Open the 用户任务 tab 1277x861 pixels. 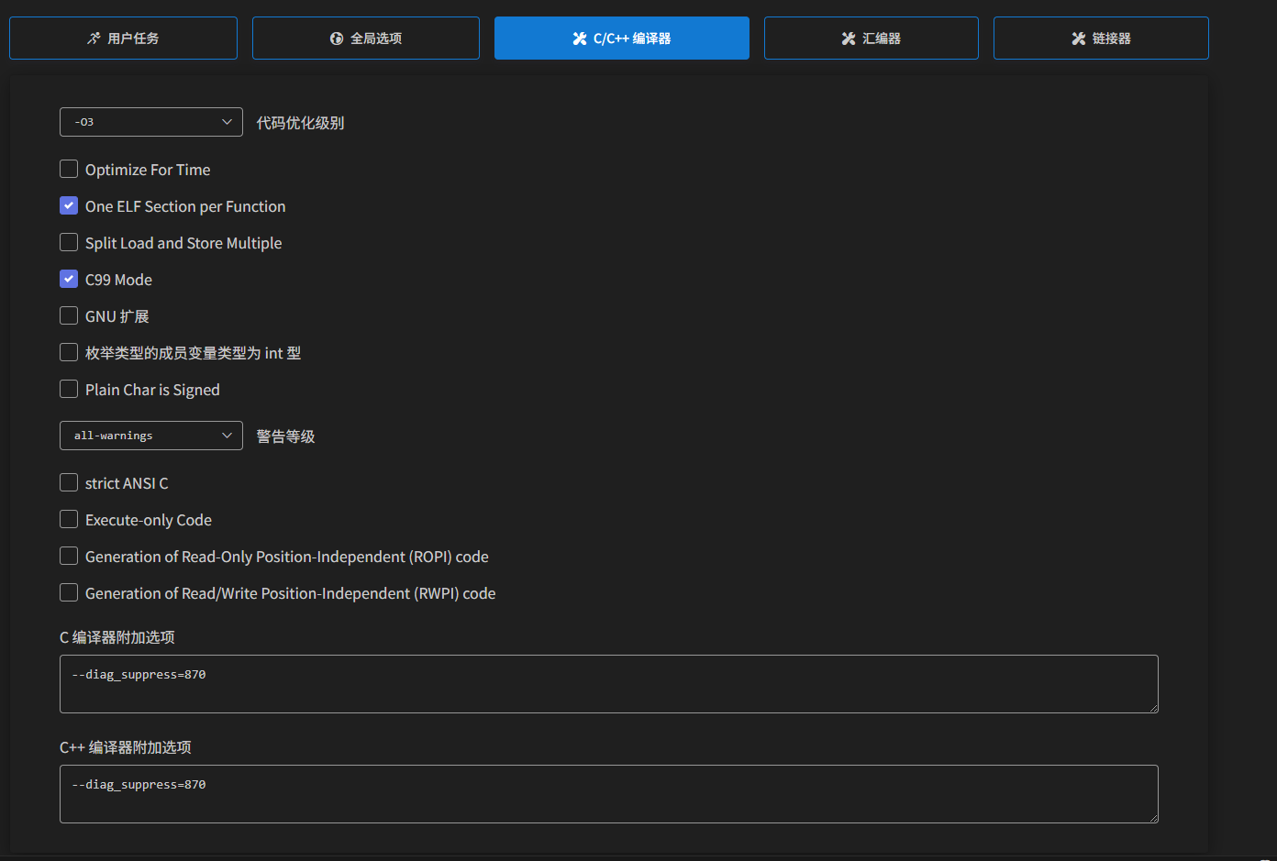tap(123, 38)
